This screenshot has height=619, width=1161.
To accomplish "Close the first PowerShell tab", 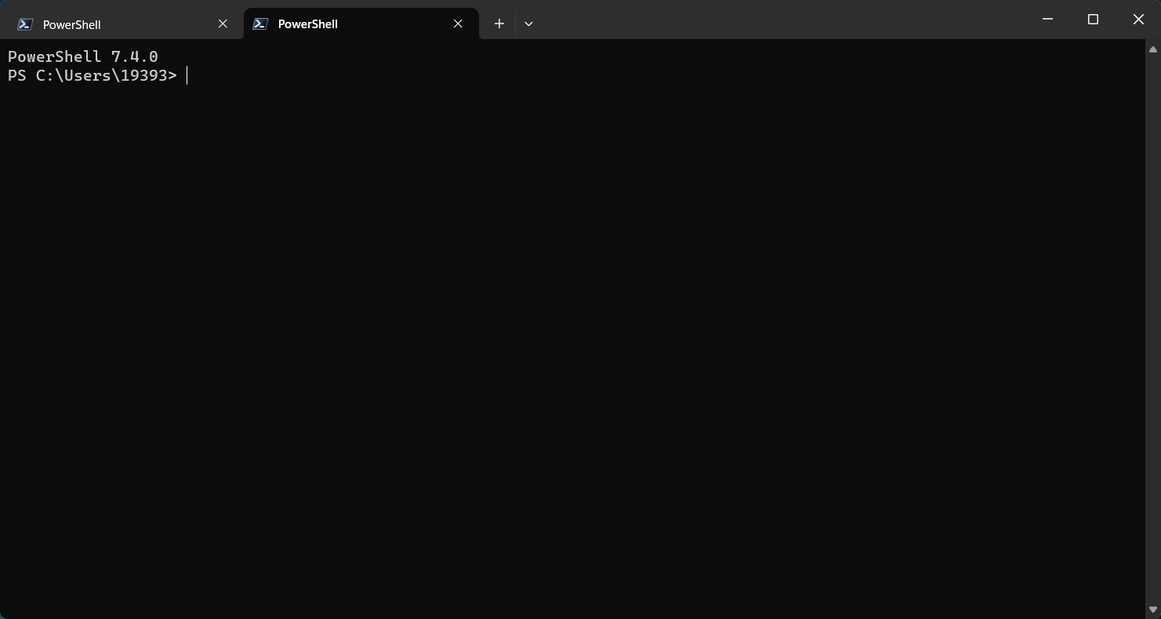I will [223, 24].
